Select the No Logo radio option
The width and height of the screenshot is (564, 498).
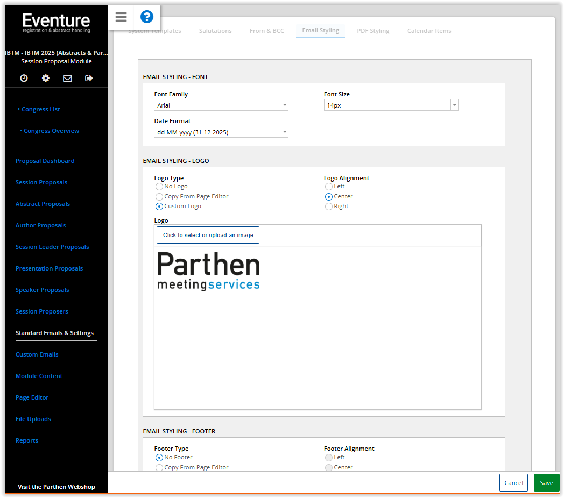point(159,187)
